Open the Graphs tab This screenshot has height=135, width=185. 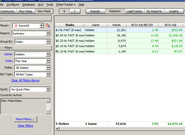click(x=174, y=11)
